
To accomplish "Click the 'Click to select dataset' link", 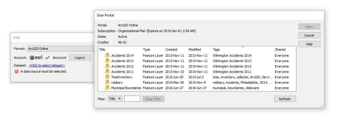I will [x=47, y=65].
